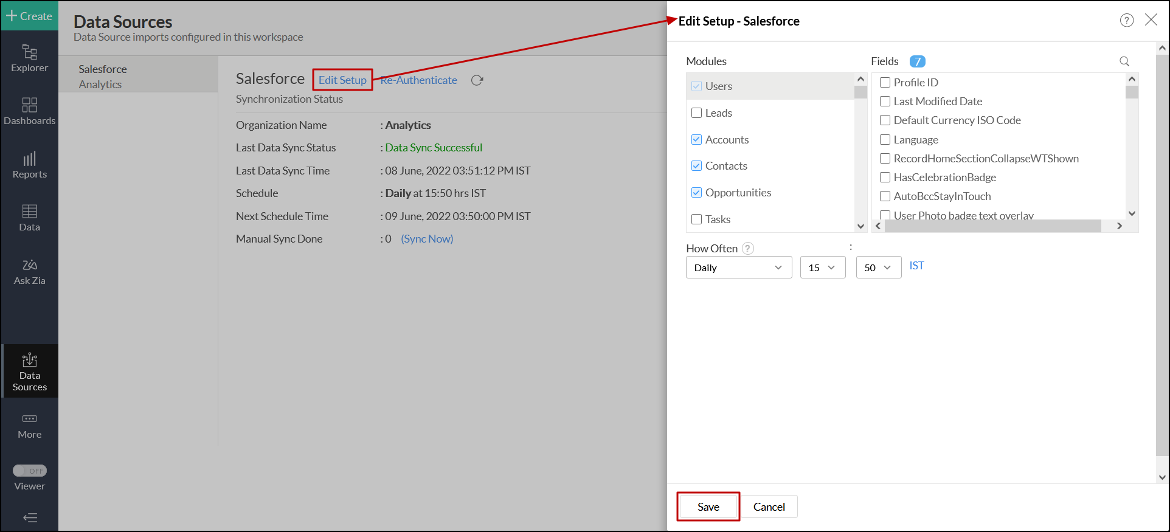Uncheck the Opportunities module checkbox

[x=697, y=193]
